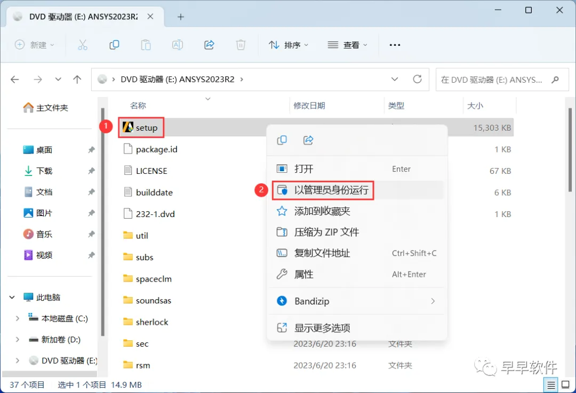Click chevron after ANSYS2023R2 in address path
Image resolution: width=576 pixels, height=393 pixels.
tap(242, 79)
